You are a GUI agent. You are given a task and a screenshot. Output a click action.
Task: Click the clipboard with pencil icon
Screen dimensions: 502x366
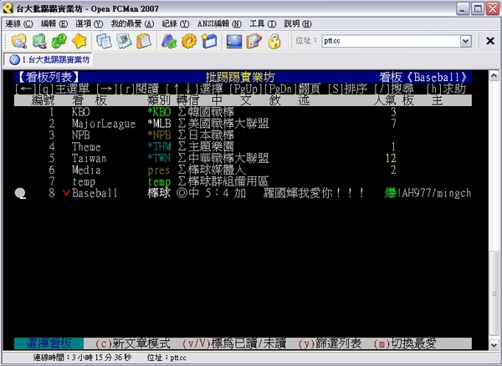click(254, 41)
